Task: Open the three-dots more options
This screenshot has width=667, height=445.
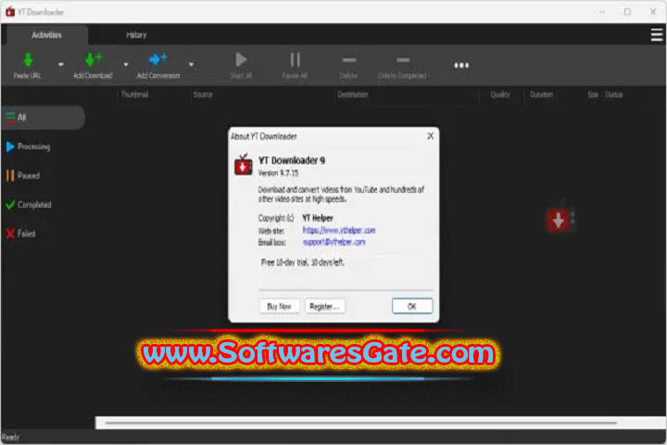Action: [x=461, y=65]
